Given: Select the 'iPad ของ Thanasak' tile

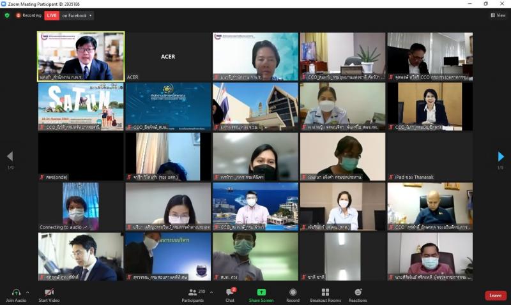Looking at the screenshot, I should click(430, 156).
